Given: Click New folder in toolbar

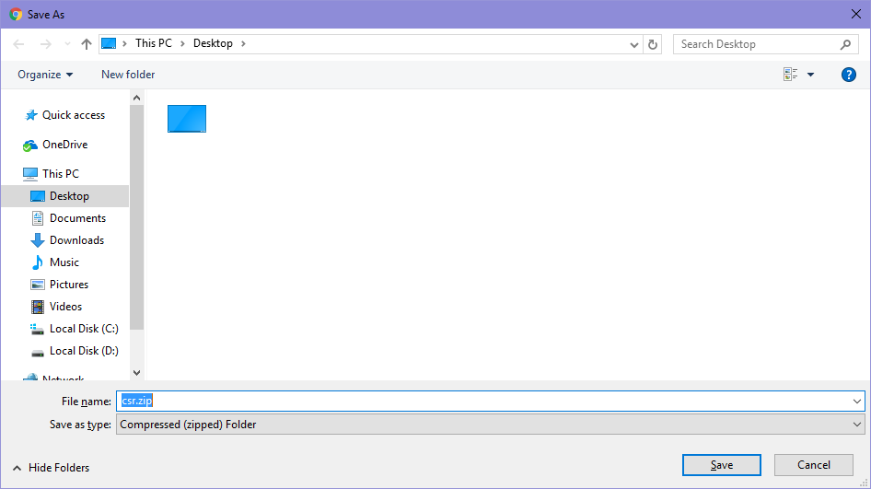Looking at the screenshot, I should [128, 75].
